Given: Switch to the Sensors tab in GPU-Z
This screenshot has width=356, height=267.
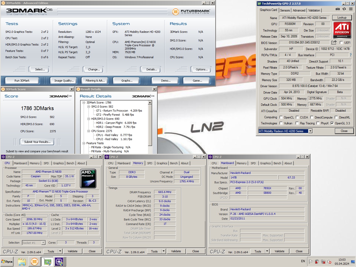Looking at the screenshot, I should 285,10.
